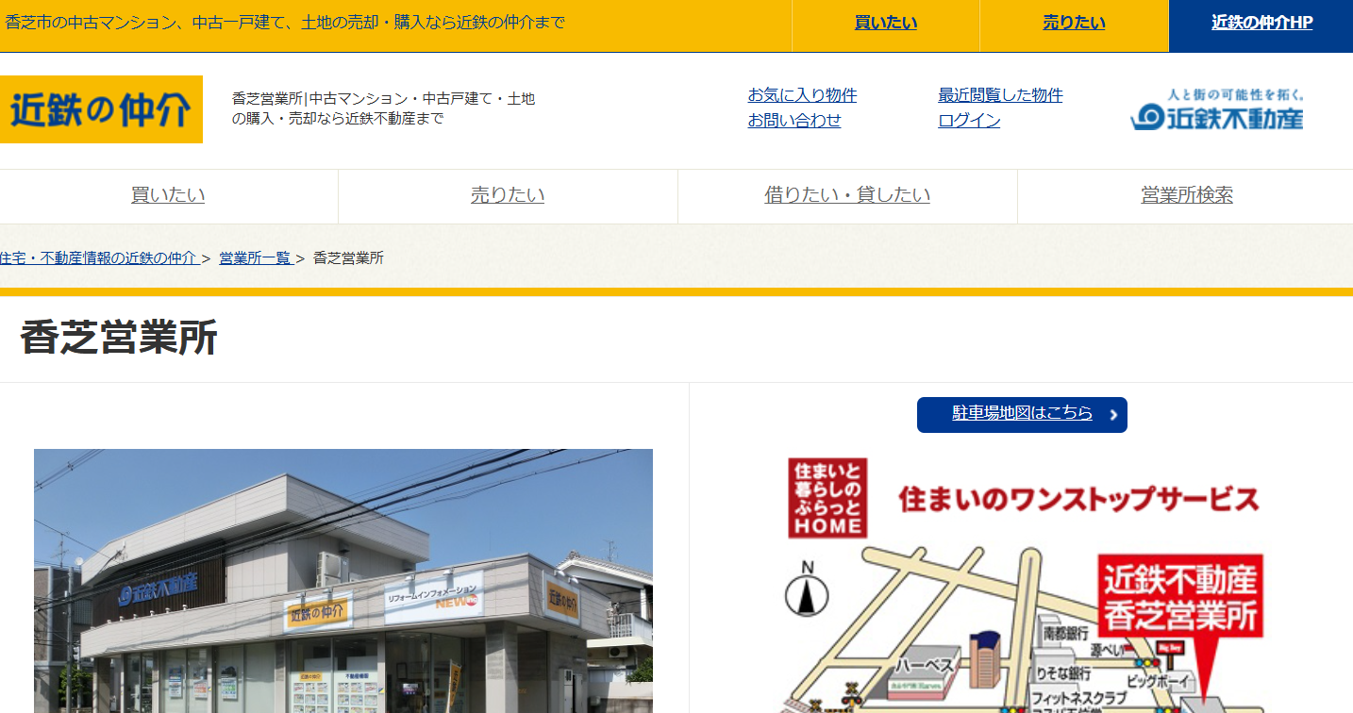
Task: Click the top tagline 香芝市の中古マンション text
Action: pyautogui.click(x=285, y=22)
